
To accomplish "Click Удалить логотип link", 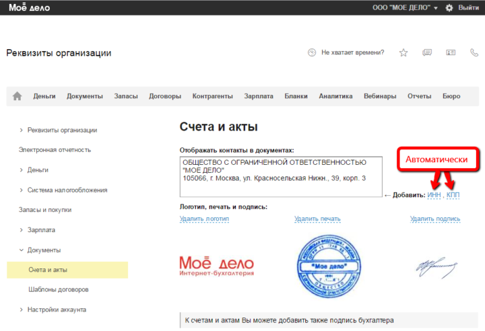I will click(205, 219).
